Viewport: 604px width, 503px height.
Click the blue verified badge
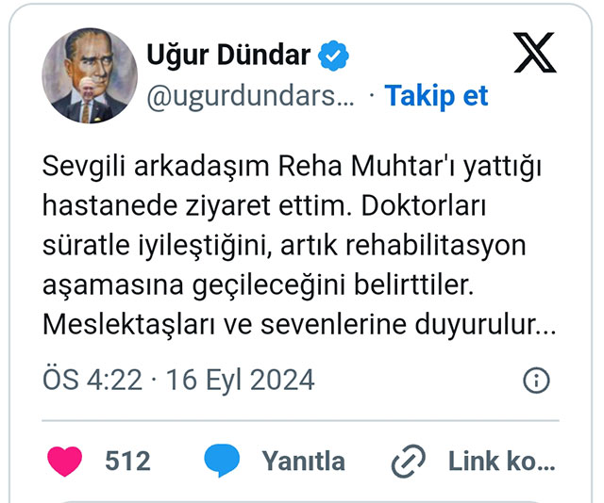tap(333, 56)
